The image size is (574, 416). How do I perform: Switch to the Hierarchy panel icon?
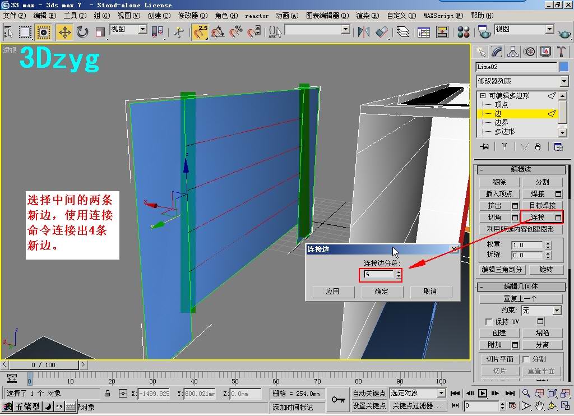point(513,52)
